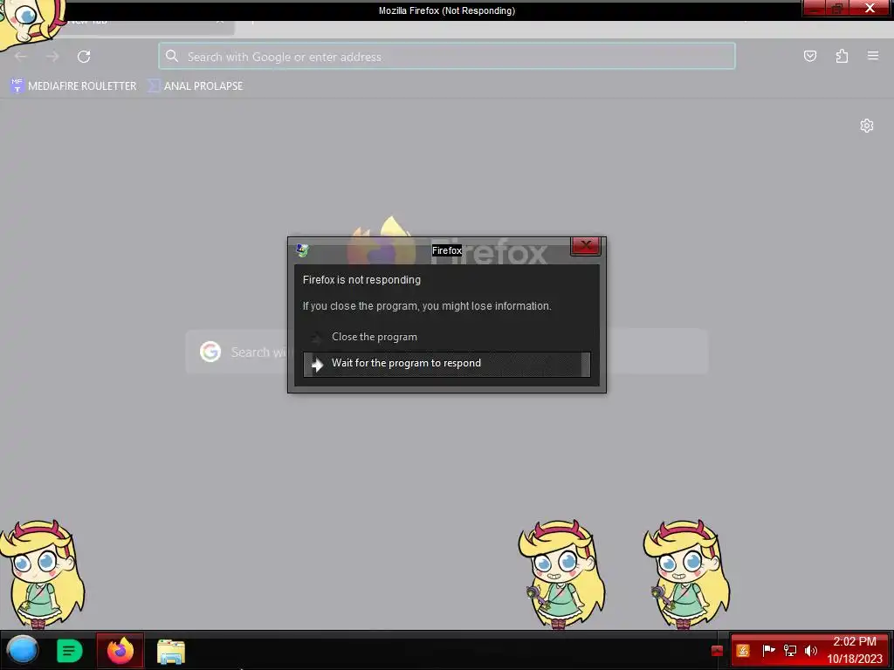Click the dialog title bar program icon
Image resolution: width=894 pixels, height=670 pixels.
[302, 250]
